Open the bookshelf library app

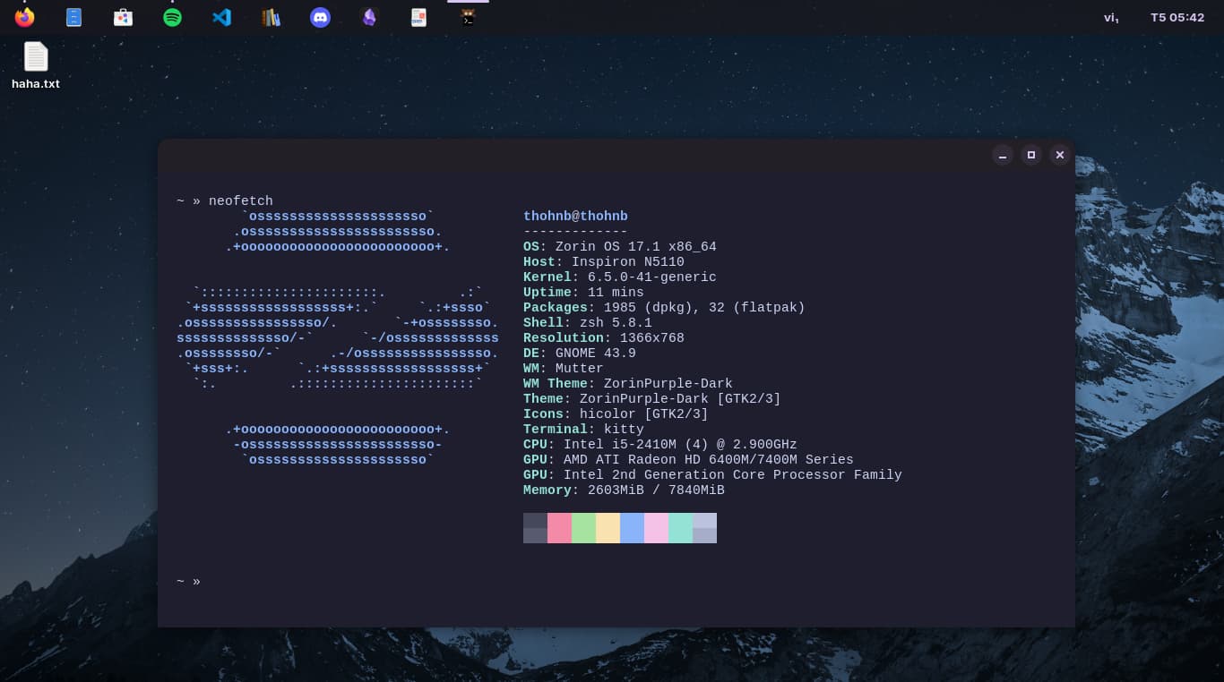(x=271, y=17)
